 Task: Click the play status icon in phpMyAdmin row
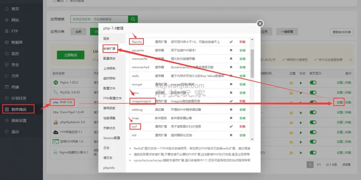[301, 122]
